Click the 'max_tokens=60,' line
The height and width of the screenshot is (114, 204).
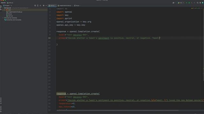(x=67, y=107)
